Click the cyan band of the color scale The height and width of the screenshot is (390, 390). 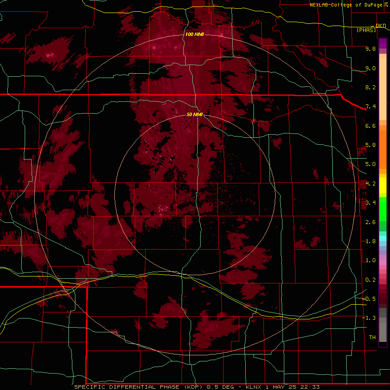pyautogui.click(x=383, y=238)
